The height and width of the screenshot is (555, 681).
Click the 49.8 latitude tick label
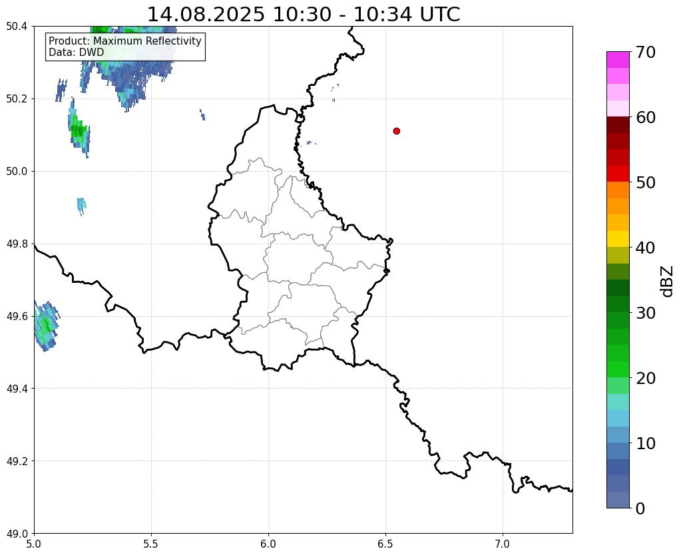(x=17, y=244)
